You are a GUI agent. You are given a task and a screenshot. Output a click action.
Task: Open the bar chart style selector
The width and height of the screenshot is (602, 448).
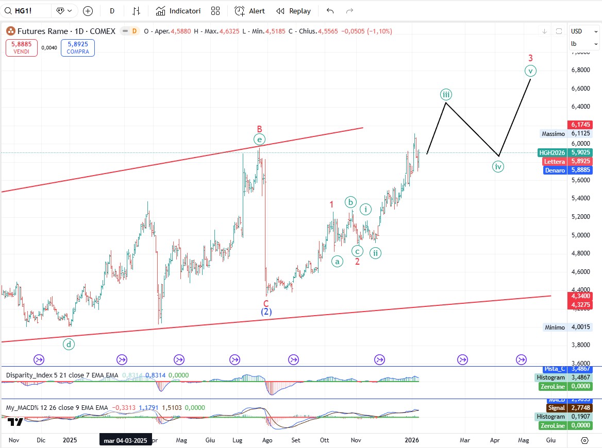(x=136, y=11)
